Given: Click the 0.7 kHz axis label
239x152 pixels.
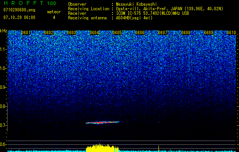Looking at the screenshot, I should (x=3, y=125).
